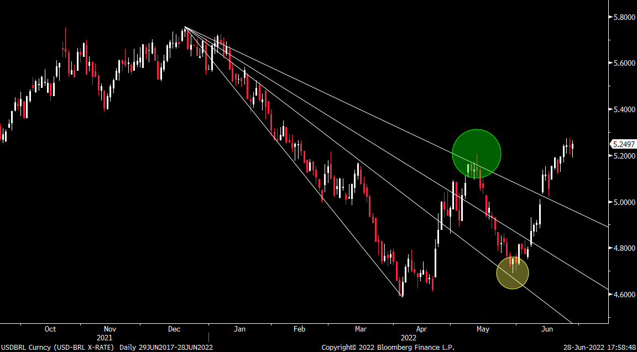This screenshot has width=637, height=352.
Task: Select the 5.0000 axis value
Action: [623, 202]
